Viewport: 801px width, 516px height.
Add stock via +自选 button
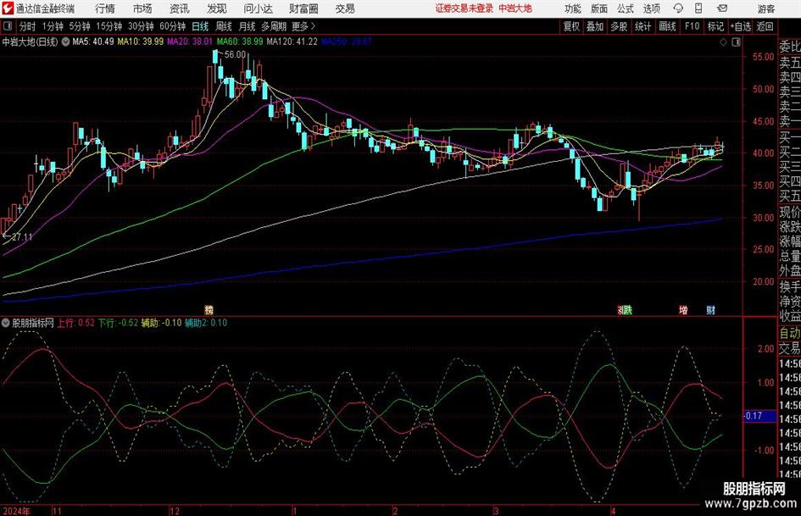[740, 26]
